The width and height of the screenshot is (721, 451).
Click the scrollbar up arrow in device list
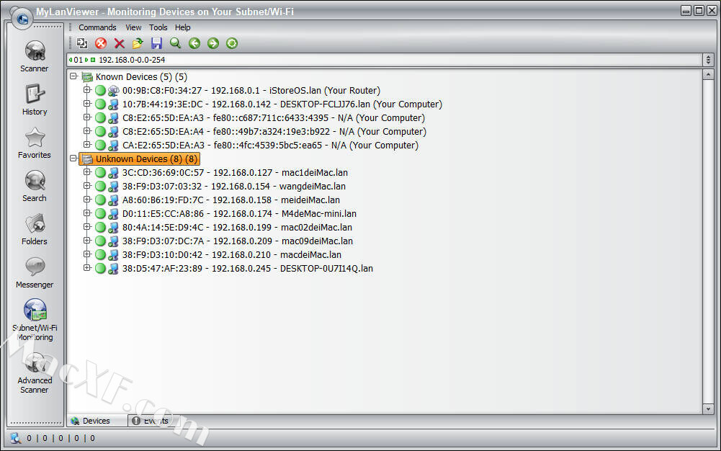708,74
